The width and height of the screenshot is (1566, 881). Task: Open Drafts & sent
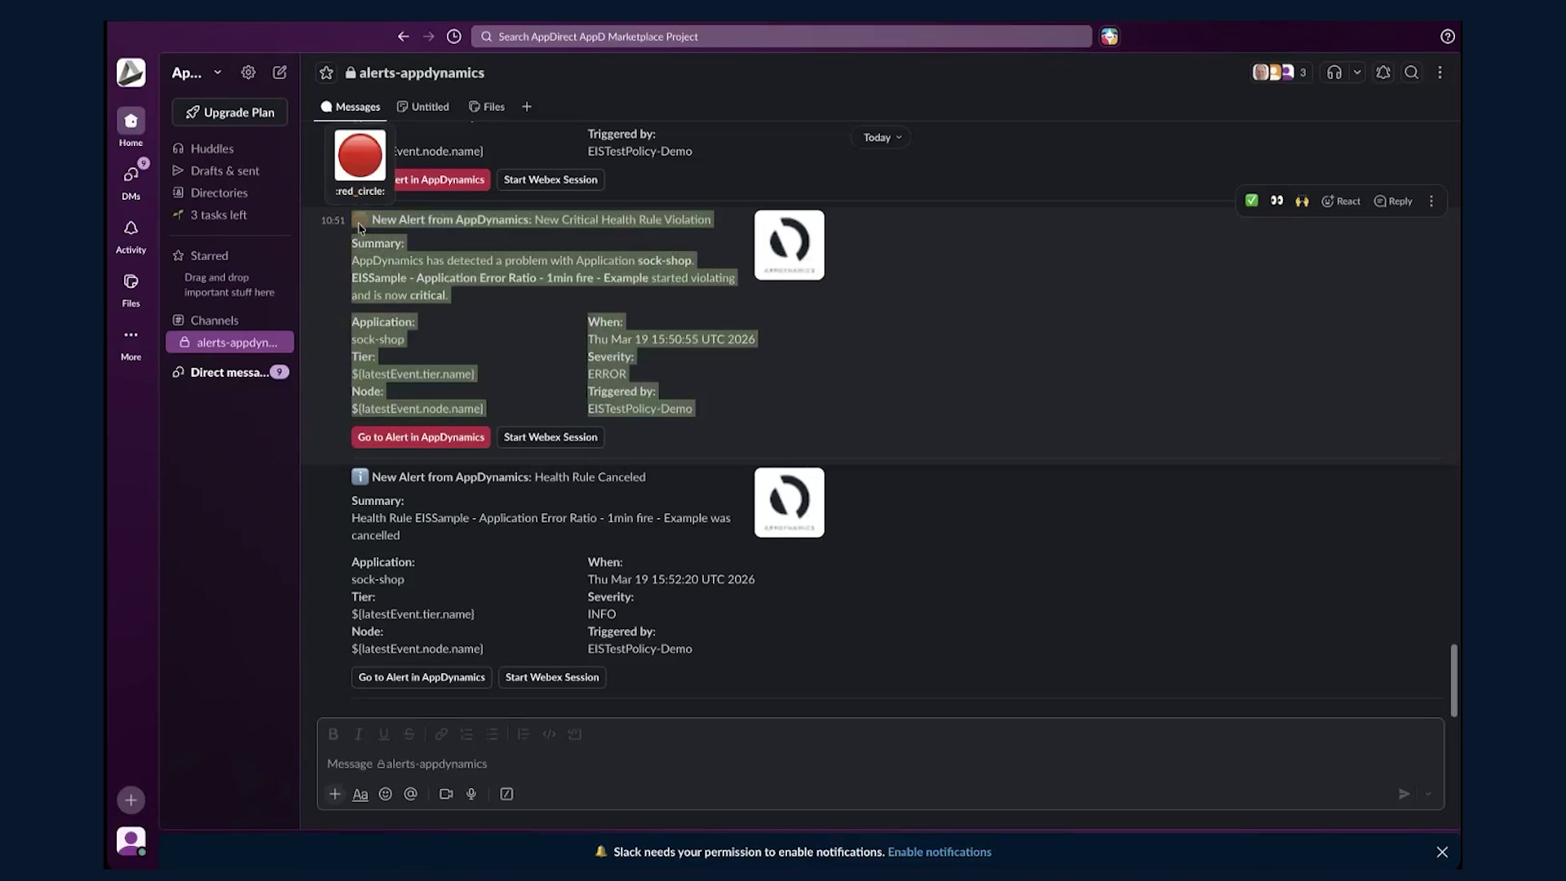coord(224,170)
